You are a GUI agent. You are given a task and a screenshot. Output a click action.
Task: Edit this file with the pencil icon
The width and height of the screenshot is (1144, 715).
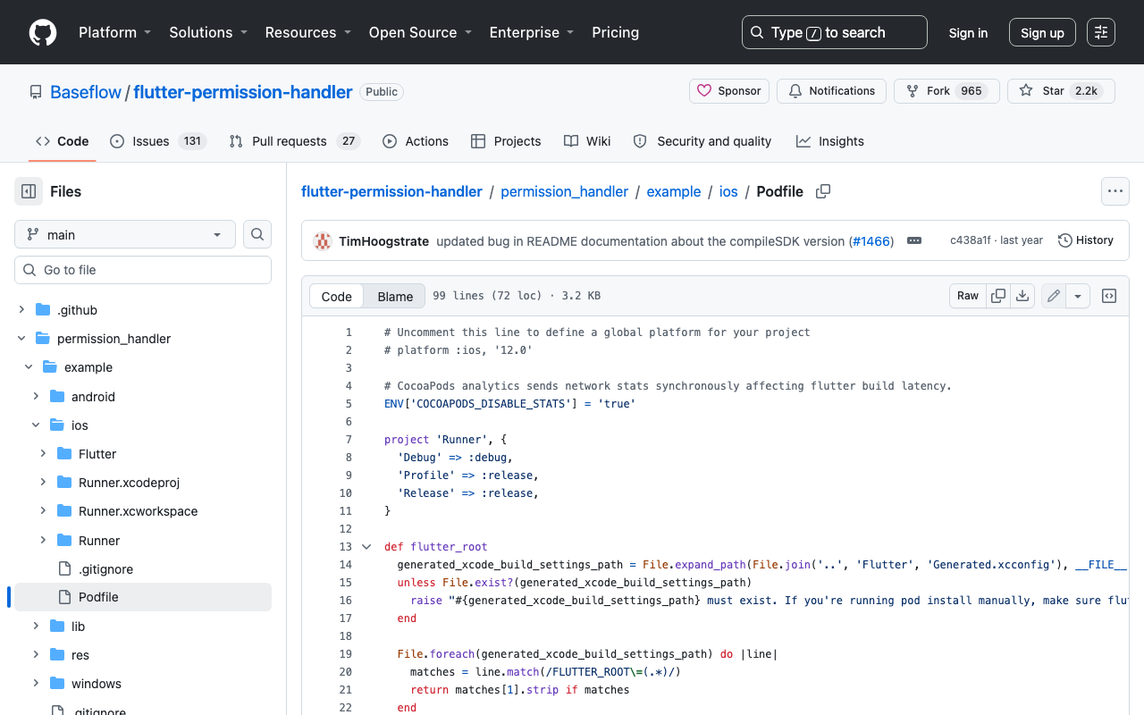coord(1054,296)
